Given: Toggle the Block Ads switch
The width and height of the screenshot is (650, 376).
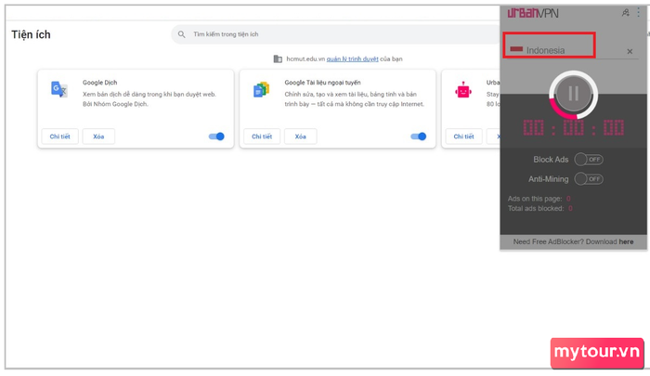Looking at the screenshot, I should 589,159.
